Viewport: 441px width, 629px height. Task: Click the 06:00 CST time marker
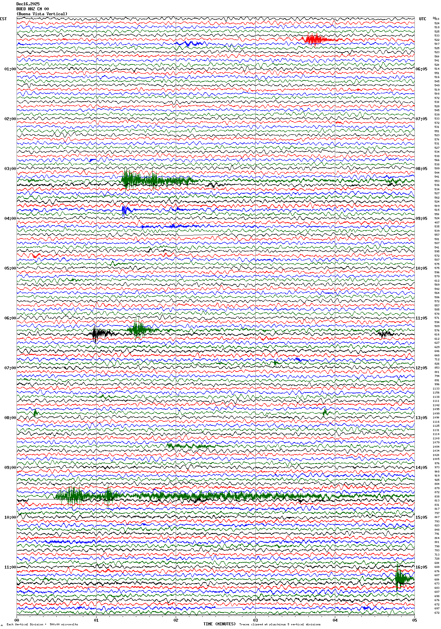coord(10,318)
